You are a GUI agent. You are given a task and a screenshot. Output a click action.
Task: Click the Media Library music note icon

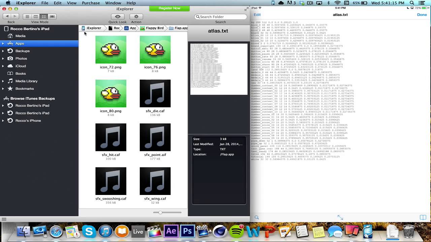[10, 81]
